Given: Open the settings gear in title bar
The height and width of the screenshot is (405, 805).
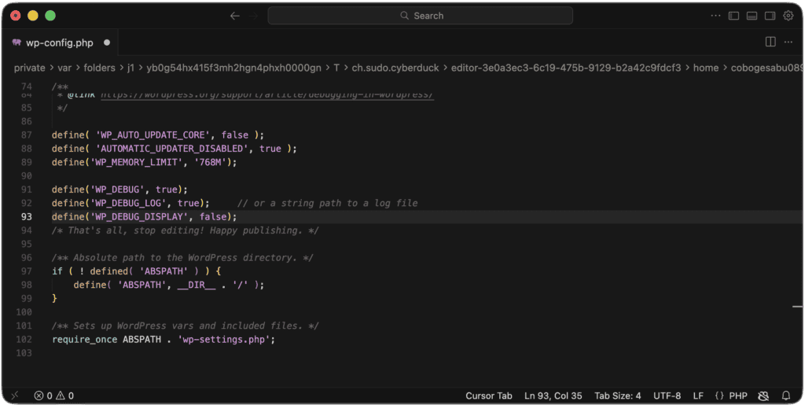Looking at the screenshot, I should coord(788,16).
